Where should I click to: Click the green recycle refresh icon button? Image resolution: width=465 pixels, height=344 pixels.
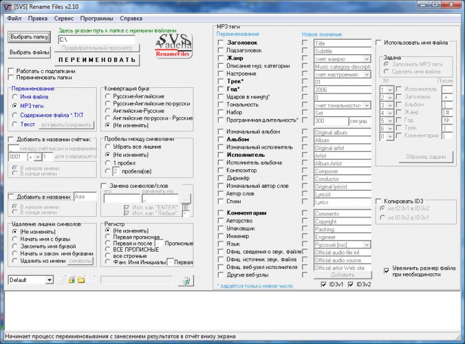tap(186, 280)
